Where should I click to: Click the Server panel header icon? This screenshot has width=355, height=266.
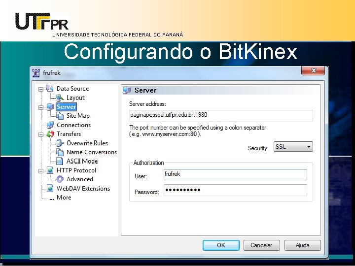(x=127, y=90)
